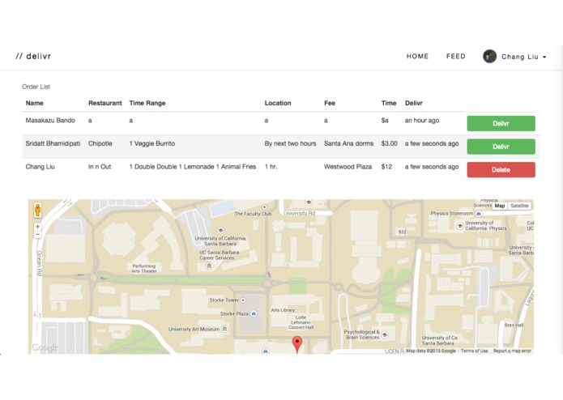This screenshot has height=400, width=563.
Task: Select Psychological & Brain Sciences icon
Action: (385, 334)
